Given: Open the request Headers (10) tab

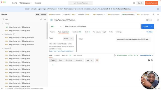Looking at the screenshot, I should point(76,32).
